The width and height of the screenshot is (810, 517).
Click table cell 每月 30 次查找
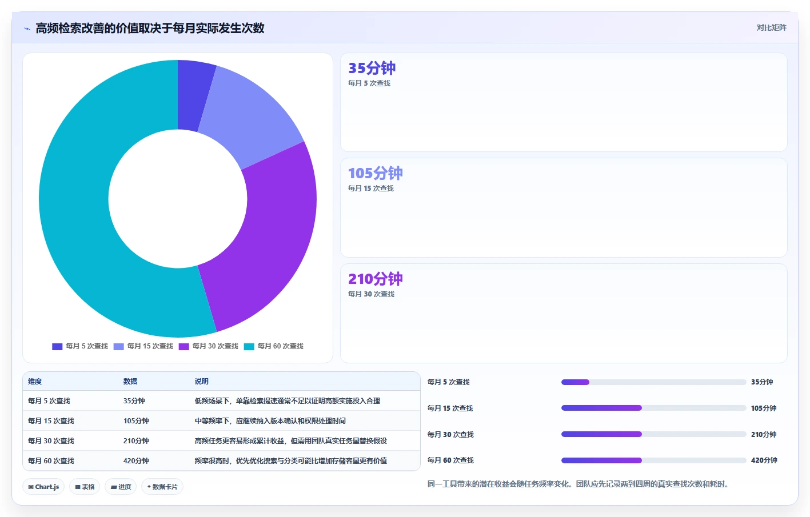(x=51, y=441)
